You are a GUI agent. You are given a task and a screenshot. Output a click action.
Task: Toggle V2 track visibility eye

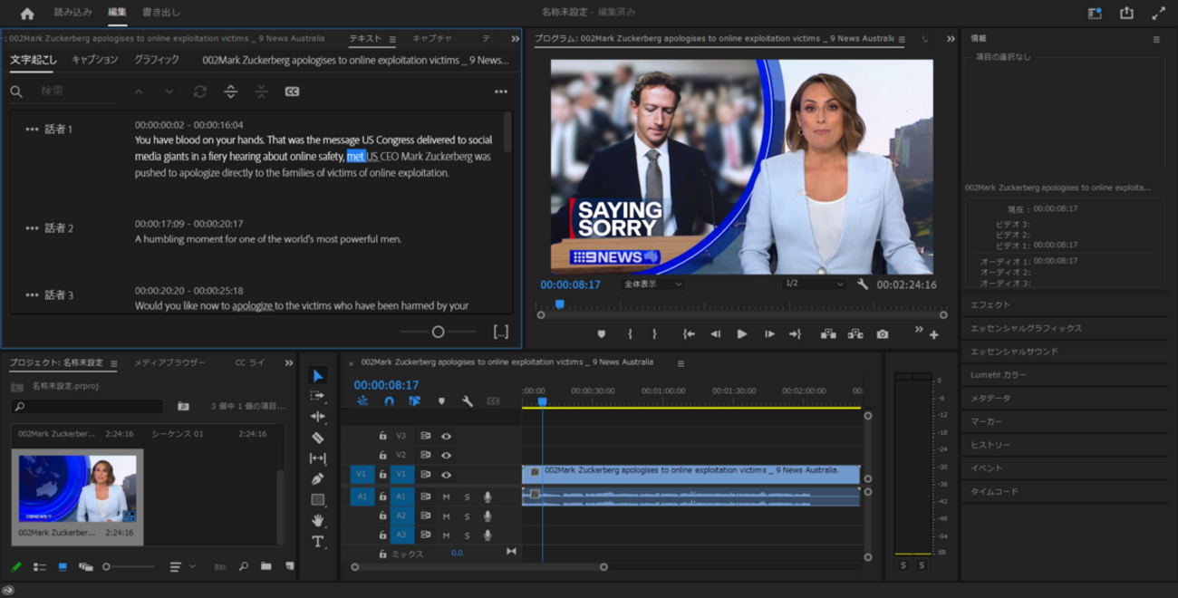(x=446, y=455)
